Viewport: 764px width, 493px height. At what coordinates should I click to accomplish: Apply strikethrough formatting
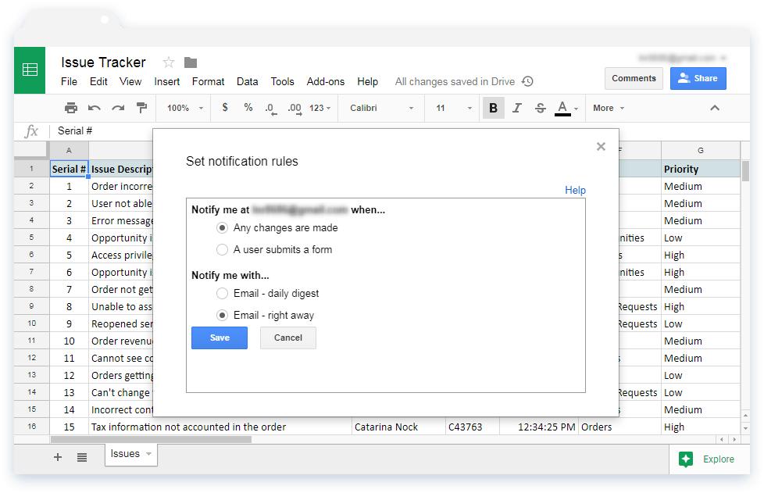540,108
